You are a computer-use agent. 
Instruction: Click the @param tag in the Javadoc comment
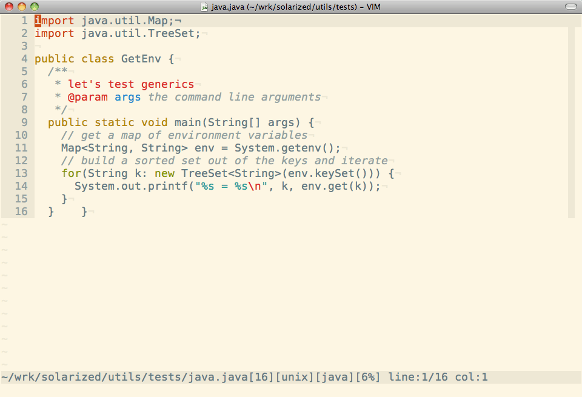88,97
